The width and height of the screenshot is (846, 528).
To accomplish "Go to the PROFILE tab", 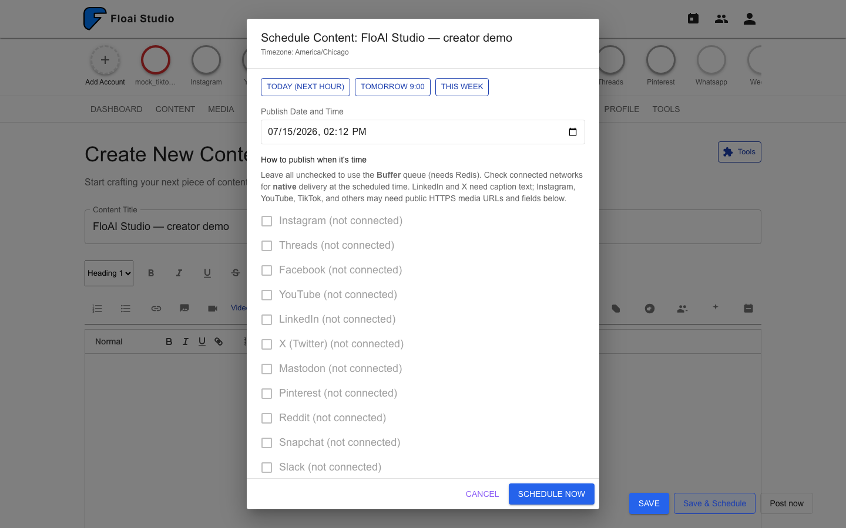I will (622, 109).
